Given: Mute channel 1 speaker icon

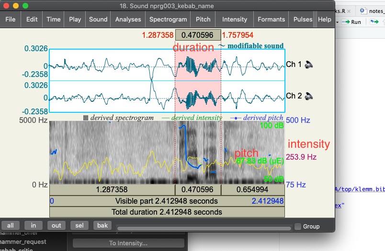Looking at the screenshot, I should [x=309, y=65].
